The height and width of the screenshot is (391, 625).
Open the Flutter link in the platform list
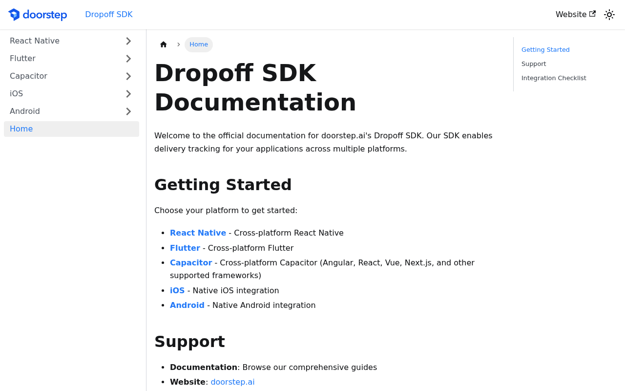185,248
